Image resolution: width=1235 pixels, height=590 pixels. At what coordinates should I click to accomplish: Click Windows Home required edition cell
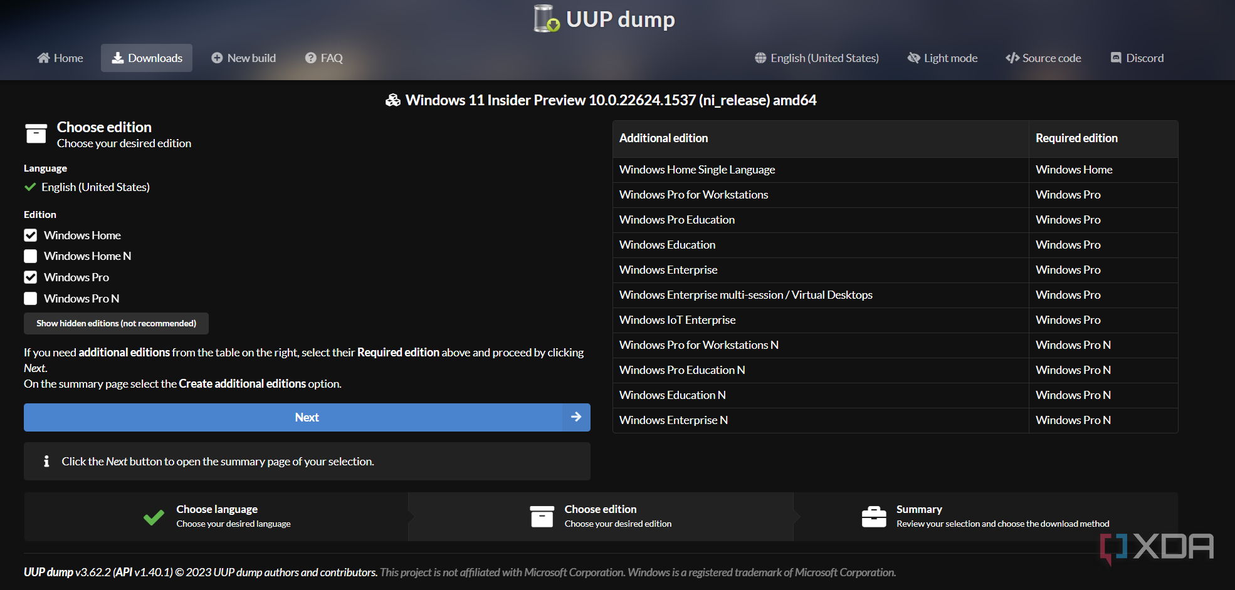[x=1103, y=170]
